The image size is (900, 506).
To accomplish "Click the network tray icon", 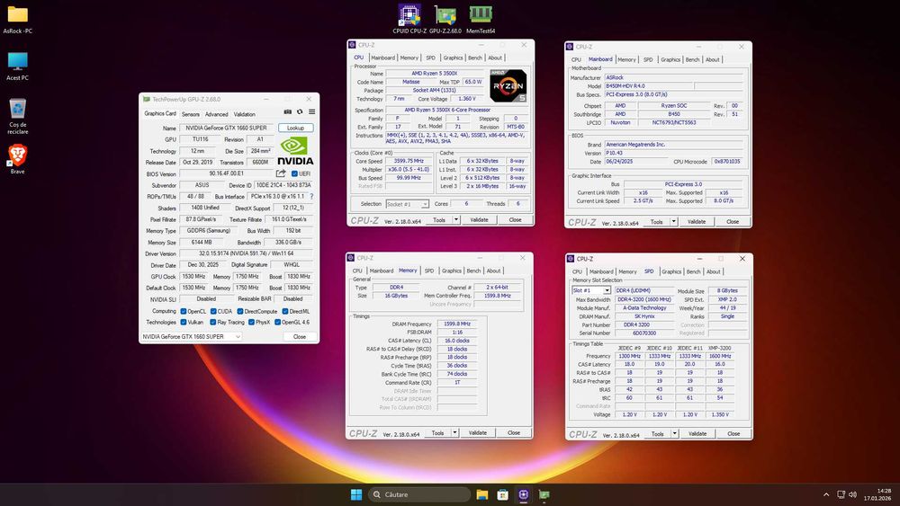I will (841, 494).
